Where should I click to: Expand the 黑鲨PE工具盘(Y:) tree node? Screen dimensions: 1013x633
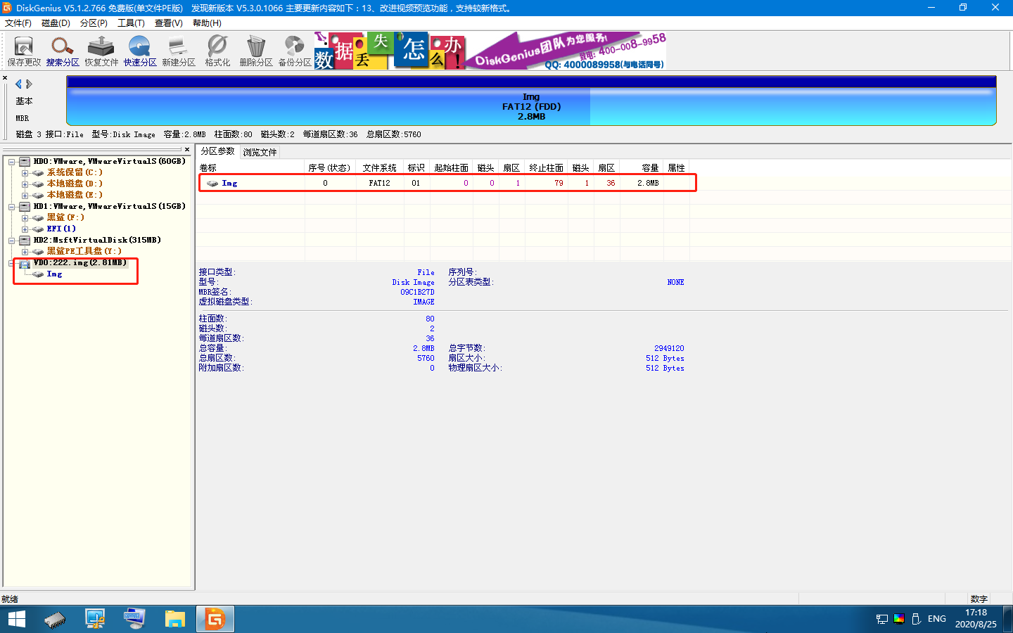tap(25, 252)
